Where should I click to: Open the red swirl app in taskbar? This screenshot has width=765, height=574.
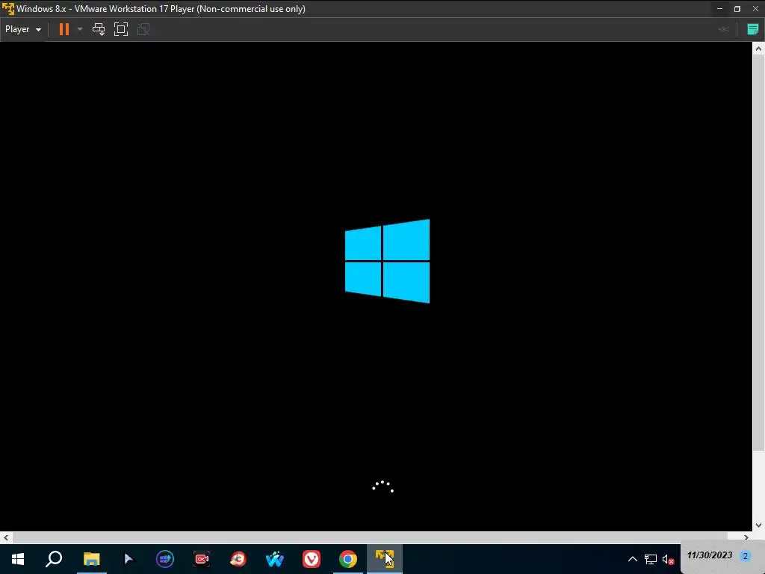[238, 559]
